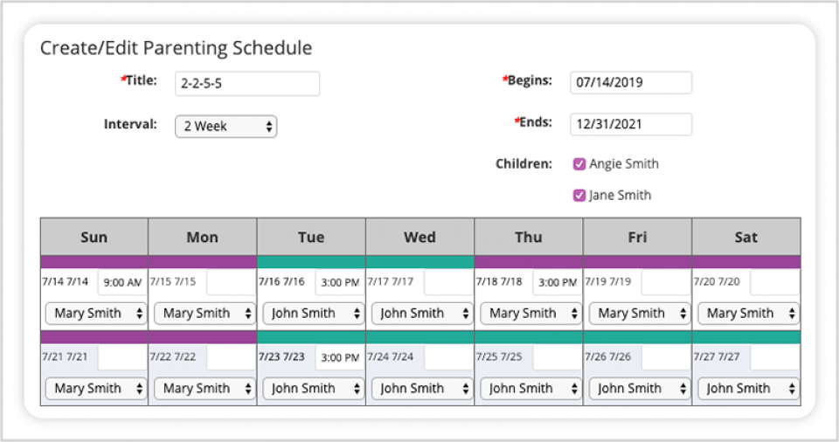This screenshot has height=442, width=839.
Task: Select the Wed column header
Action: (x=419, y=238)
